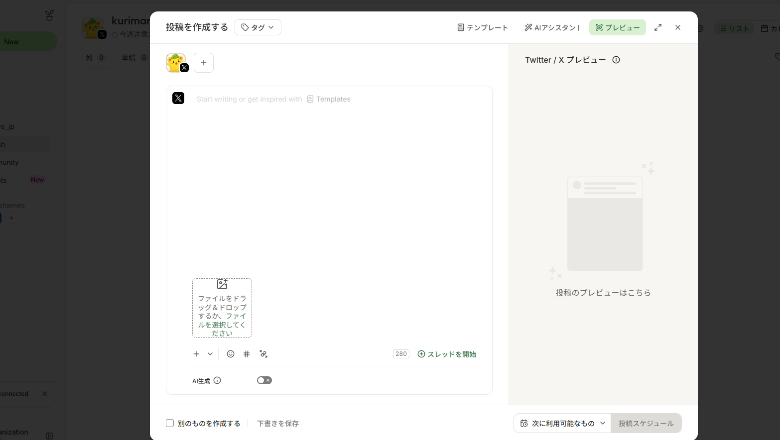Click the sprout logo icon in the sidebar
Screen dimensions: 780x440
click(49, 15)
